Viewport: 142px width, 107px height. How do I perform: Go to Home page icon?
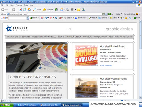(x=29, y=10)
